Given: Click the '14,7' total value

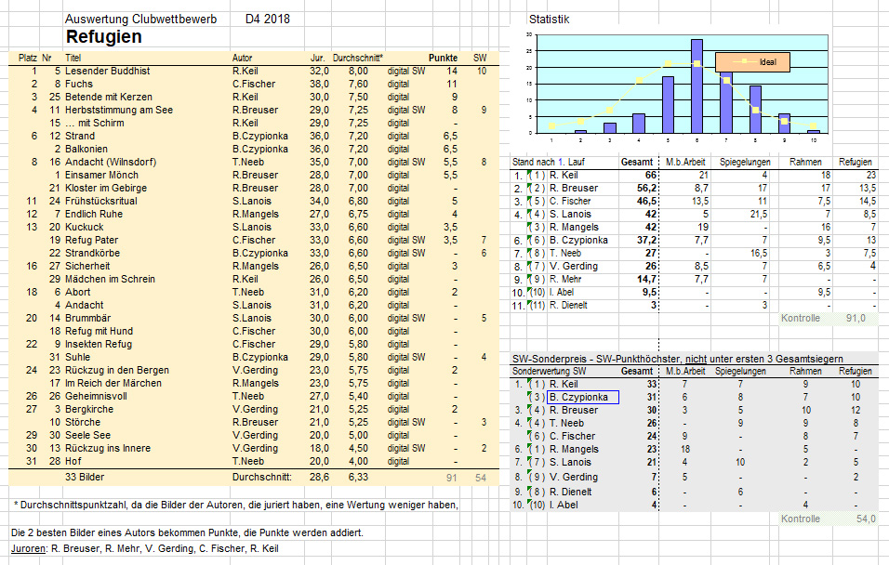Looking at the screenshot, I should click(x=646, y=280).
